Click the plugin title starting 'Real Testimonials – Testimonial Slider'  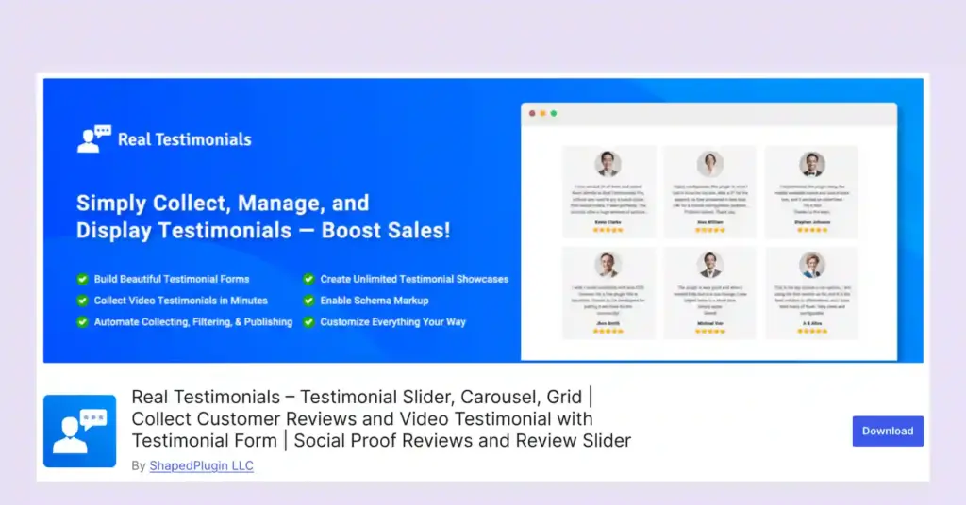(x=381, y=419)
